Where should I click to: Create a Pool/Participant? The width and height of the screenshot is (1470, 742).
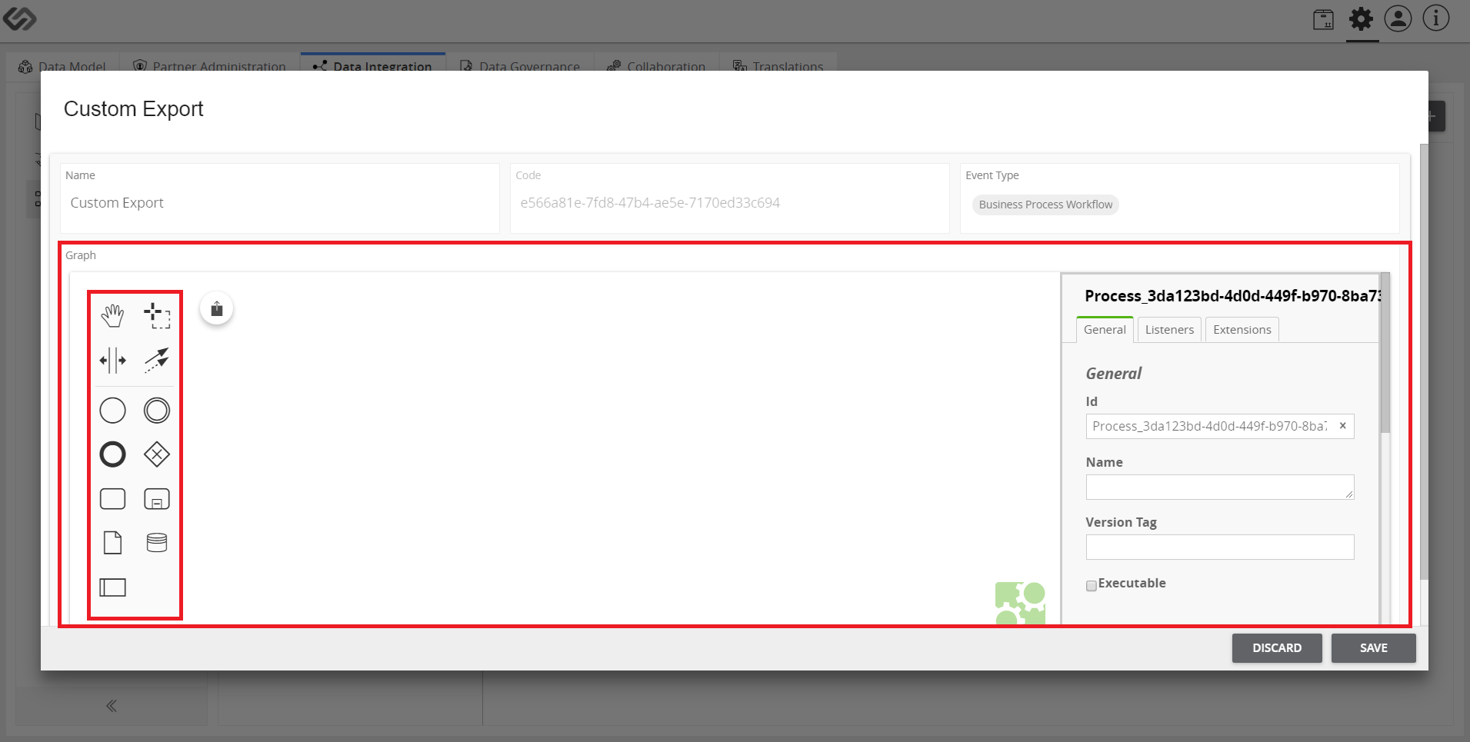tap(112, 587)
